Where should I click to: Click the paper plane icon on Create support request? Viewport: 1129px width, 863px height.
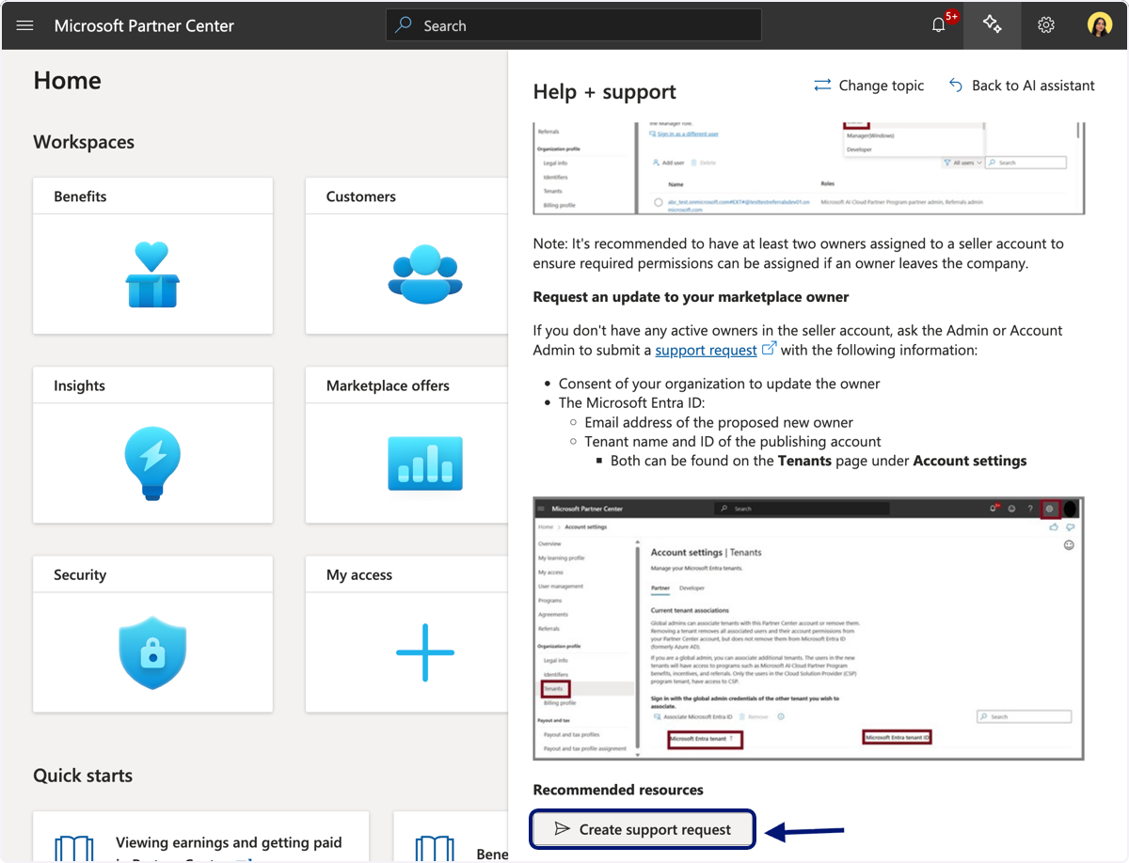tap(562, 829)
